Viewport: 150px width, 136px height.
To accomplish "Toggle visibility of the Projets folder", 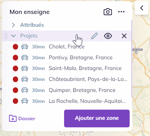I will click(x=108, y=36).
